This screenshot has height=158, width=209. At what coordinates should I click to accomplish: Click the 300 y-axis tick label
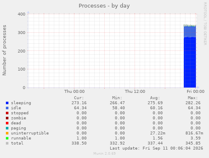tap(21, 33)
